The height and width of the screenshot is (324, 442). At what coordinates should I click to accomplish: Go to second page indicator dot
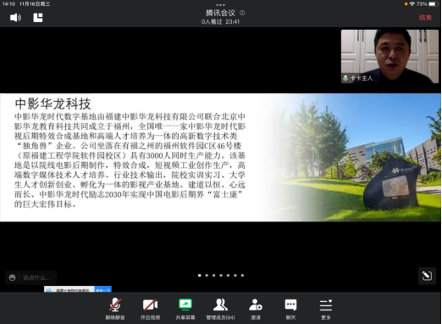pos(207,275)
